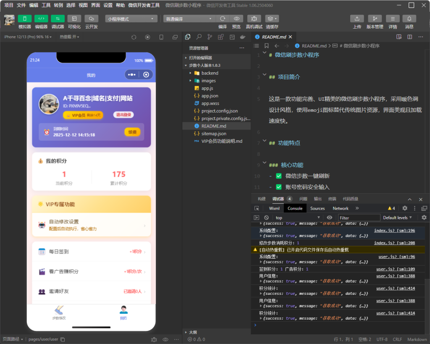
Task: Click the 编译 compile refresh icon
Action: (x=223, y=19)
